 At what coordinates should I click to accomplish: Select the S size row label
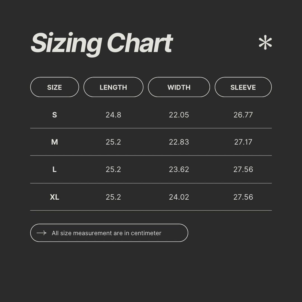click(55, 115)
